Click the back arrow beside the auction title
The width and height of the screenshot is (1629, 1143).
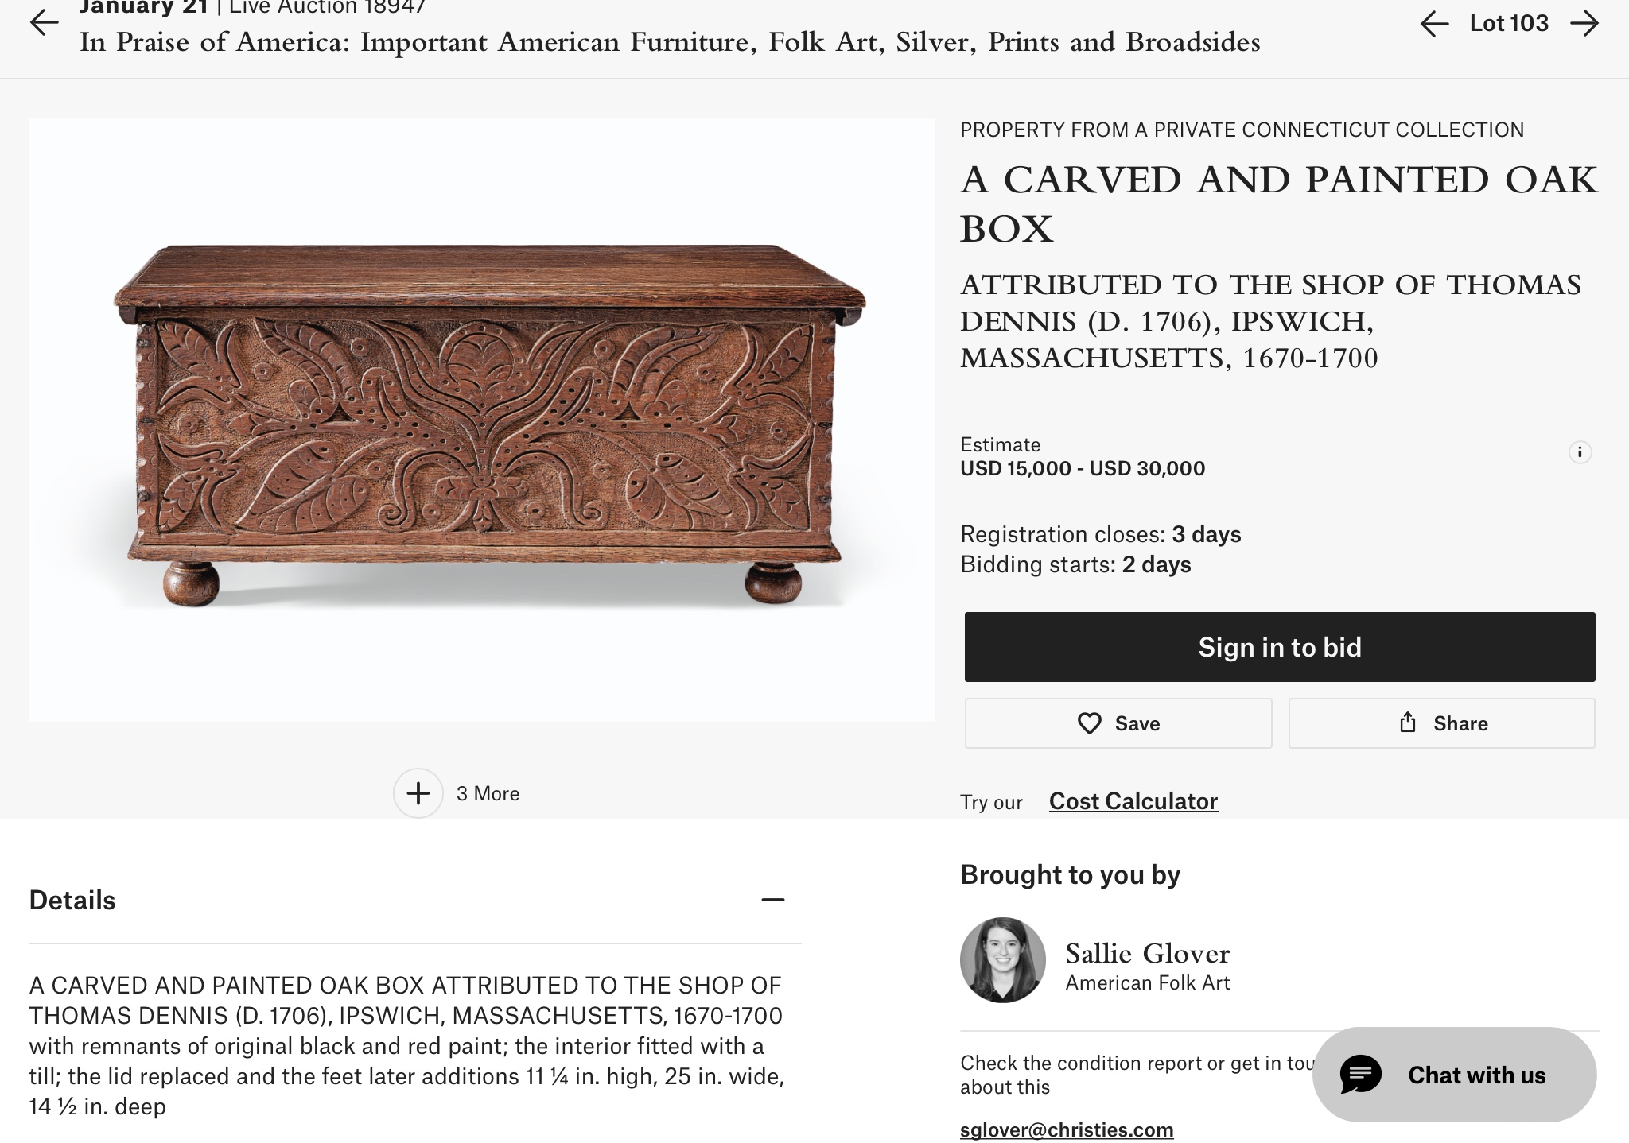click(45, 23)
